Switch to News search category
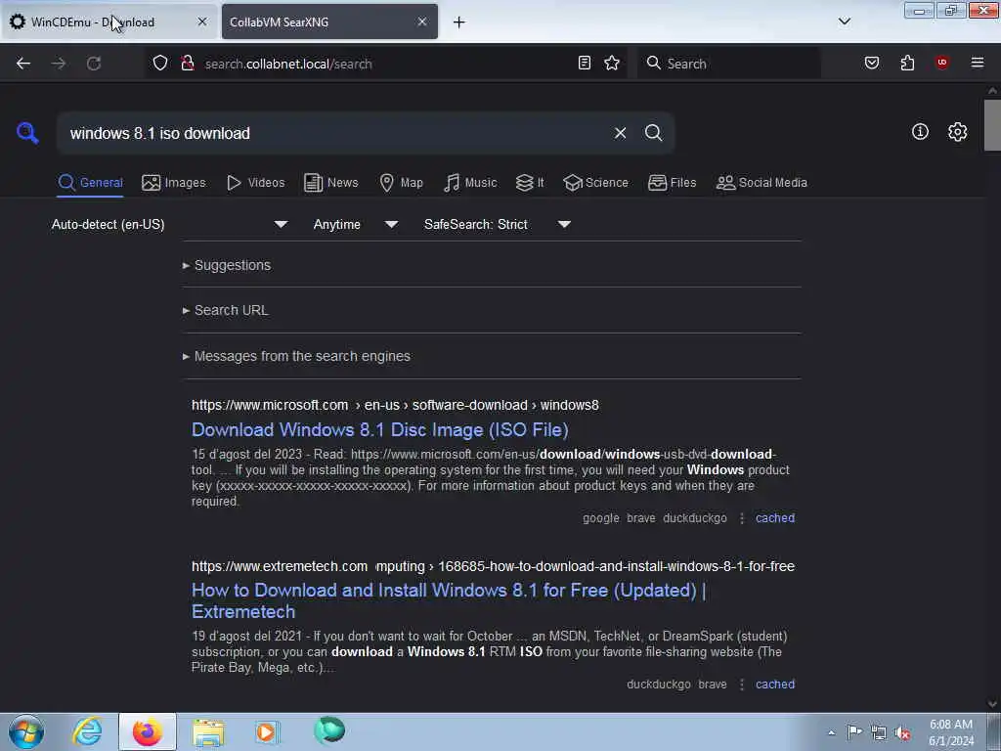Screen dimensions: 1001x751 (330, 183)
